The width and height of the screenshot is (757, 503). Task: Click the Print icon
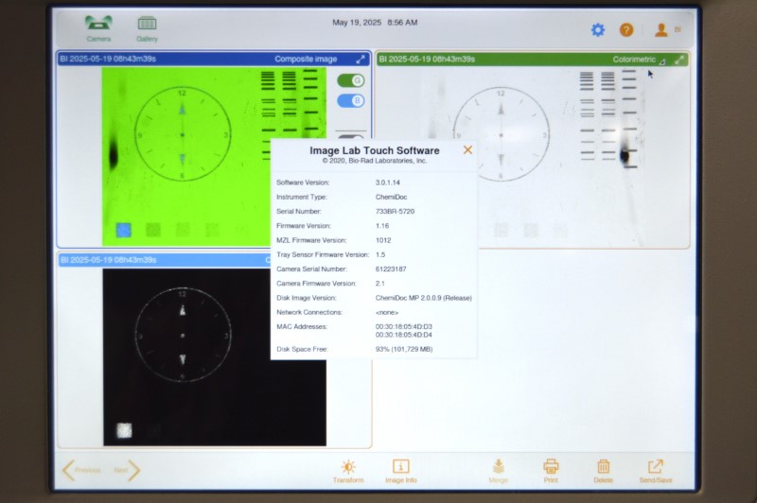(551, 471)
